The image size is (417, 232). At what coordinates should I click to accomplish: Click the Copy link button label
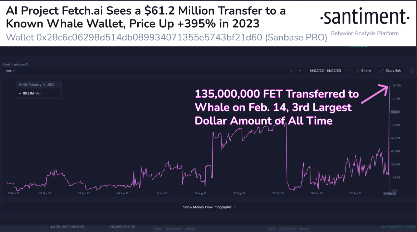coord(393,71)
